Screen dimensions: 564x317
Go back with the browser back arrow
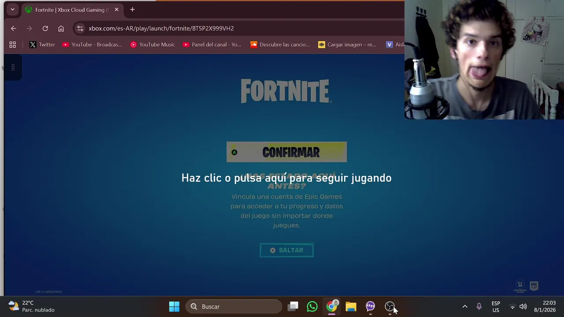[14, 28]
